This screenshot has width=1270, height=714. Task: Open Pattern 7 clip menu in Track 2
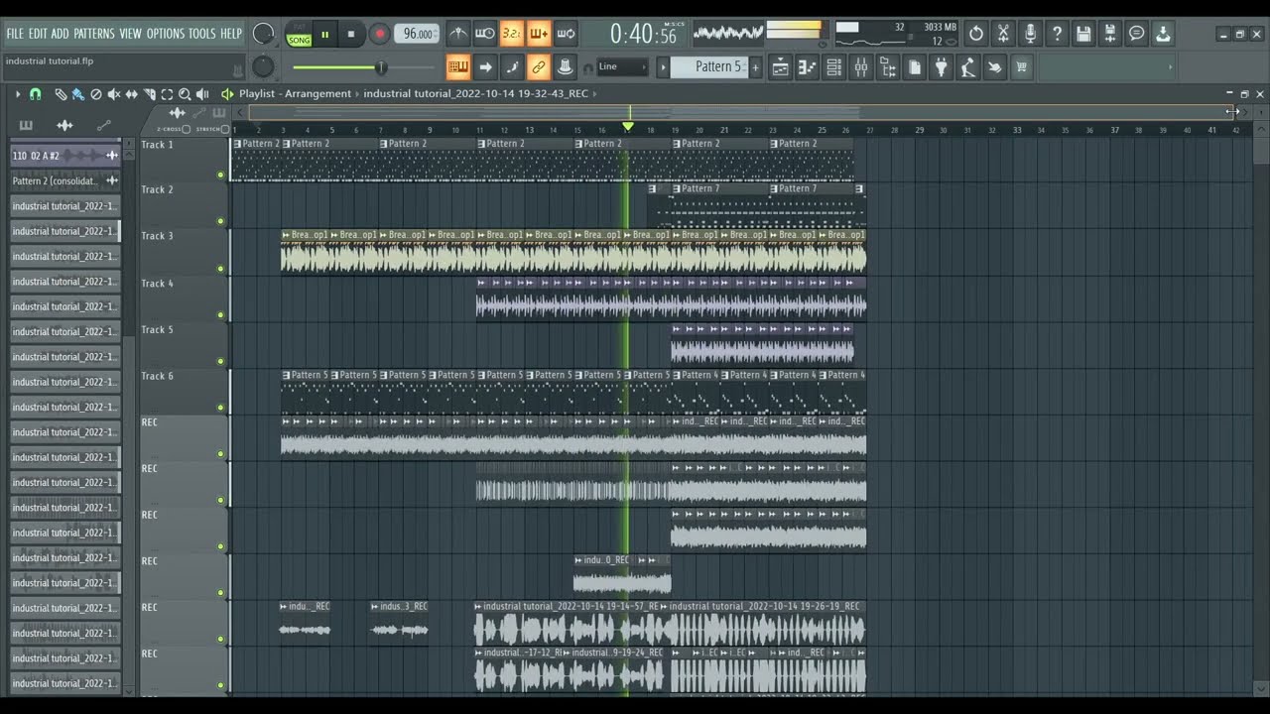[x=677, y=188]
